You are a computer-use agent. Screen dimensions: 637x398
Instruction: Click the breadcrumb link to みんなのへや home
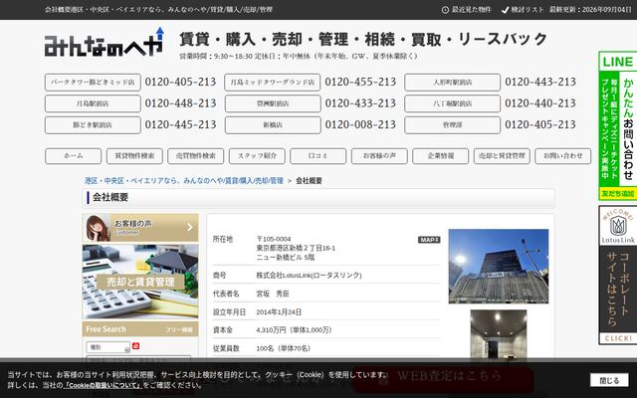183,181
